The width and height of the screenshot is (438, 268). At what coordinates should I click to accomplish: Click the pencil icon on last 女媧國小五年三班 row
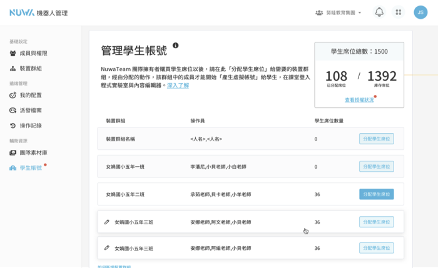click(x=107, y=248)
